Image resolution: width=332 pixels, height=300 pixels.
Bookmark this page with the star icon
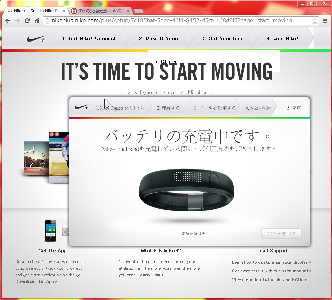[314, 21]
